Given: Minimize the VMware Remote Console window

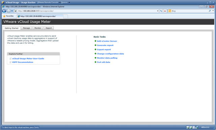Looking at the screenshot, I should pos(208,2).
